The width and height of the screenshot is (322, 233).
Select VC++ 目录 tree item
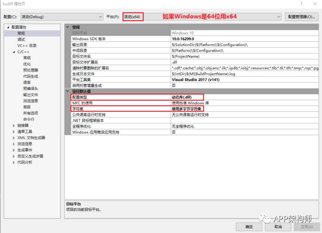(x=27, y=46)
